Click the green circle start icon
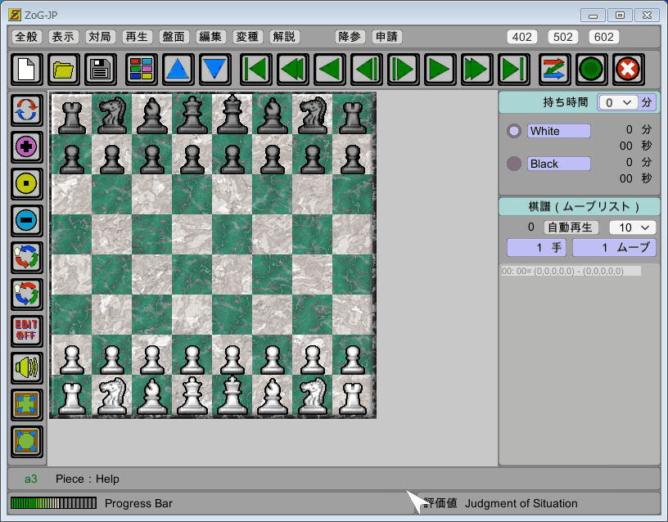668x522 pixels. (591, 69)
